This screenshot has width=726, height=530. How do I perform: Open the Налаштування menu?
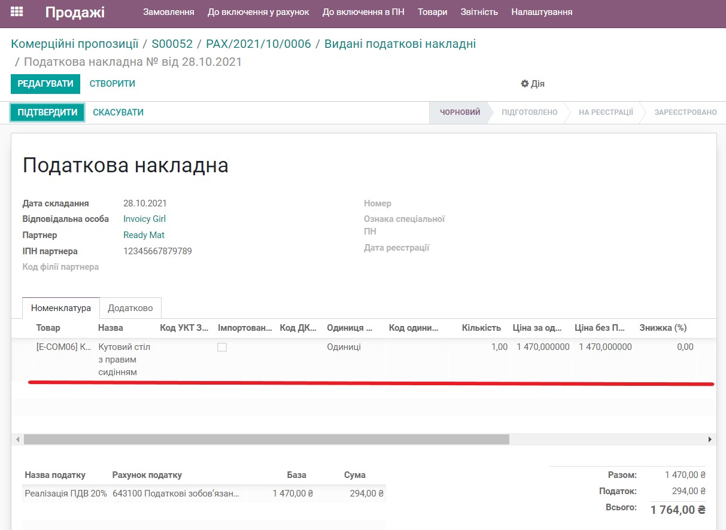(x=540, y=11)
